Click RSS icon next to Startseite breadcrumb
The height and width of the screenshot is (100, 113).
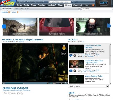(9, 12)
